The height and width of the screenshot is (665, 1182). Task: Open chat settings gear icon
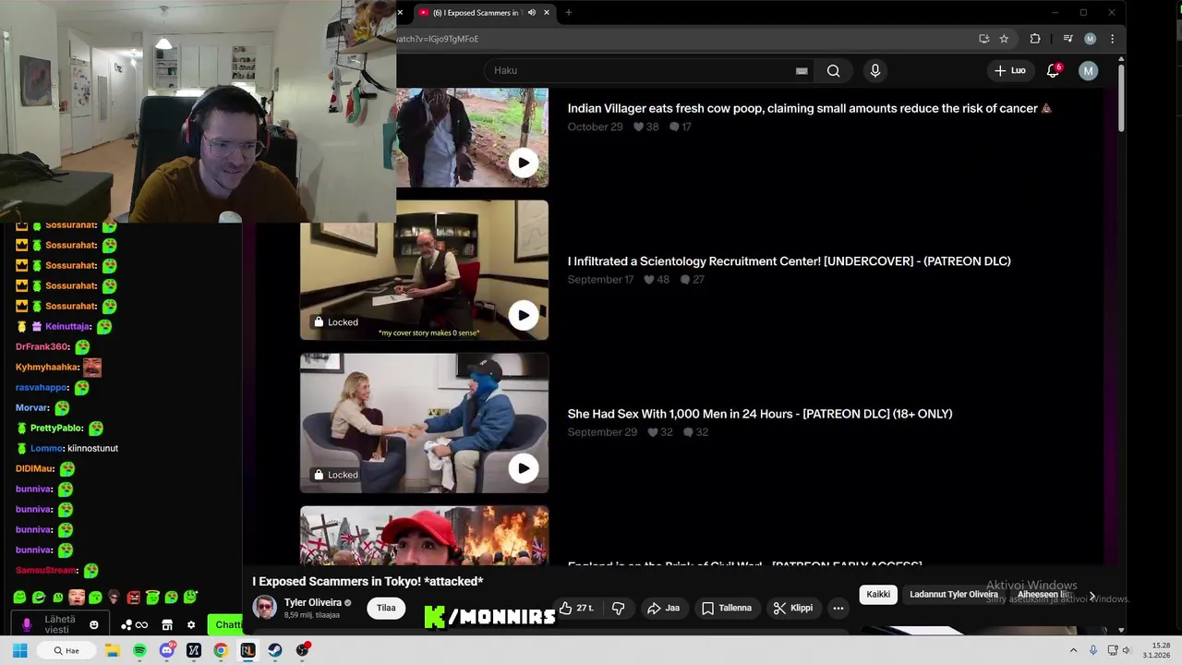coord(191,625)
